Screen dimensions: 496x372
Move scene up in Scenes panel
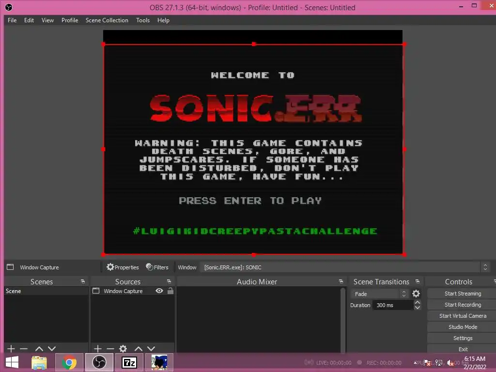(x=39, y=349)
